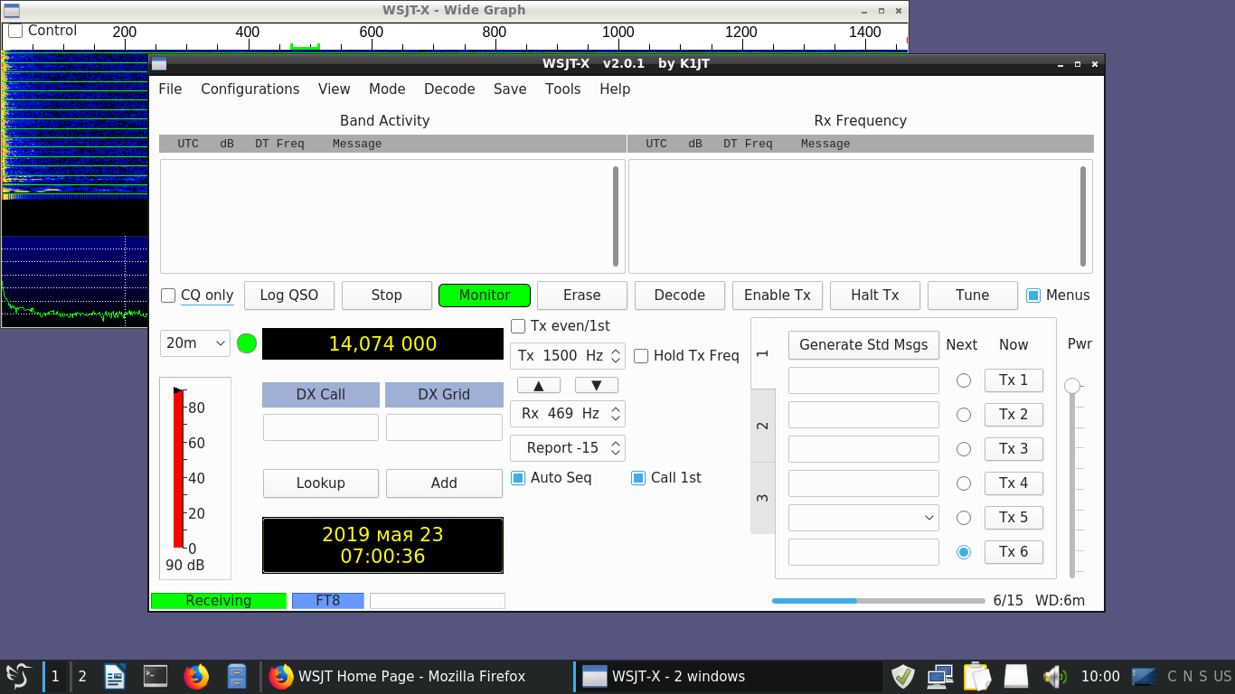Open the desktop start menu bird icon
Viewport: 1235px width, 694px height.
18,676
